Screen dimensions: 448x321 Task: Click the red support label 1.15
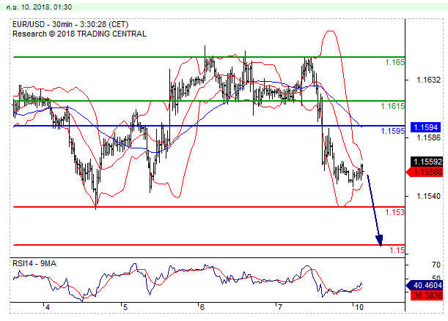[397, 250]
